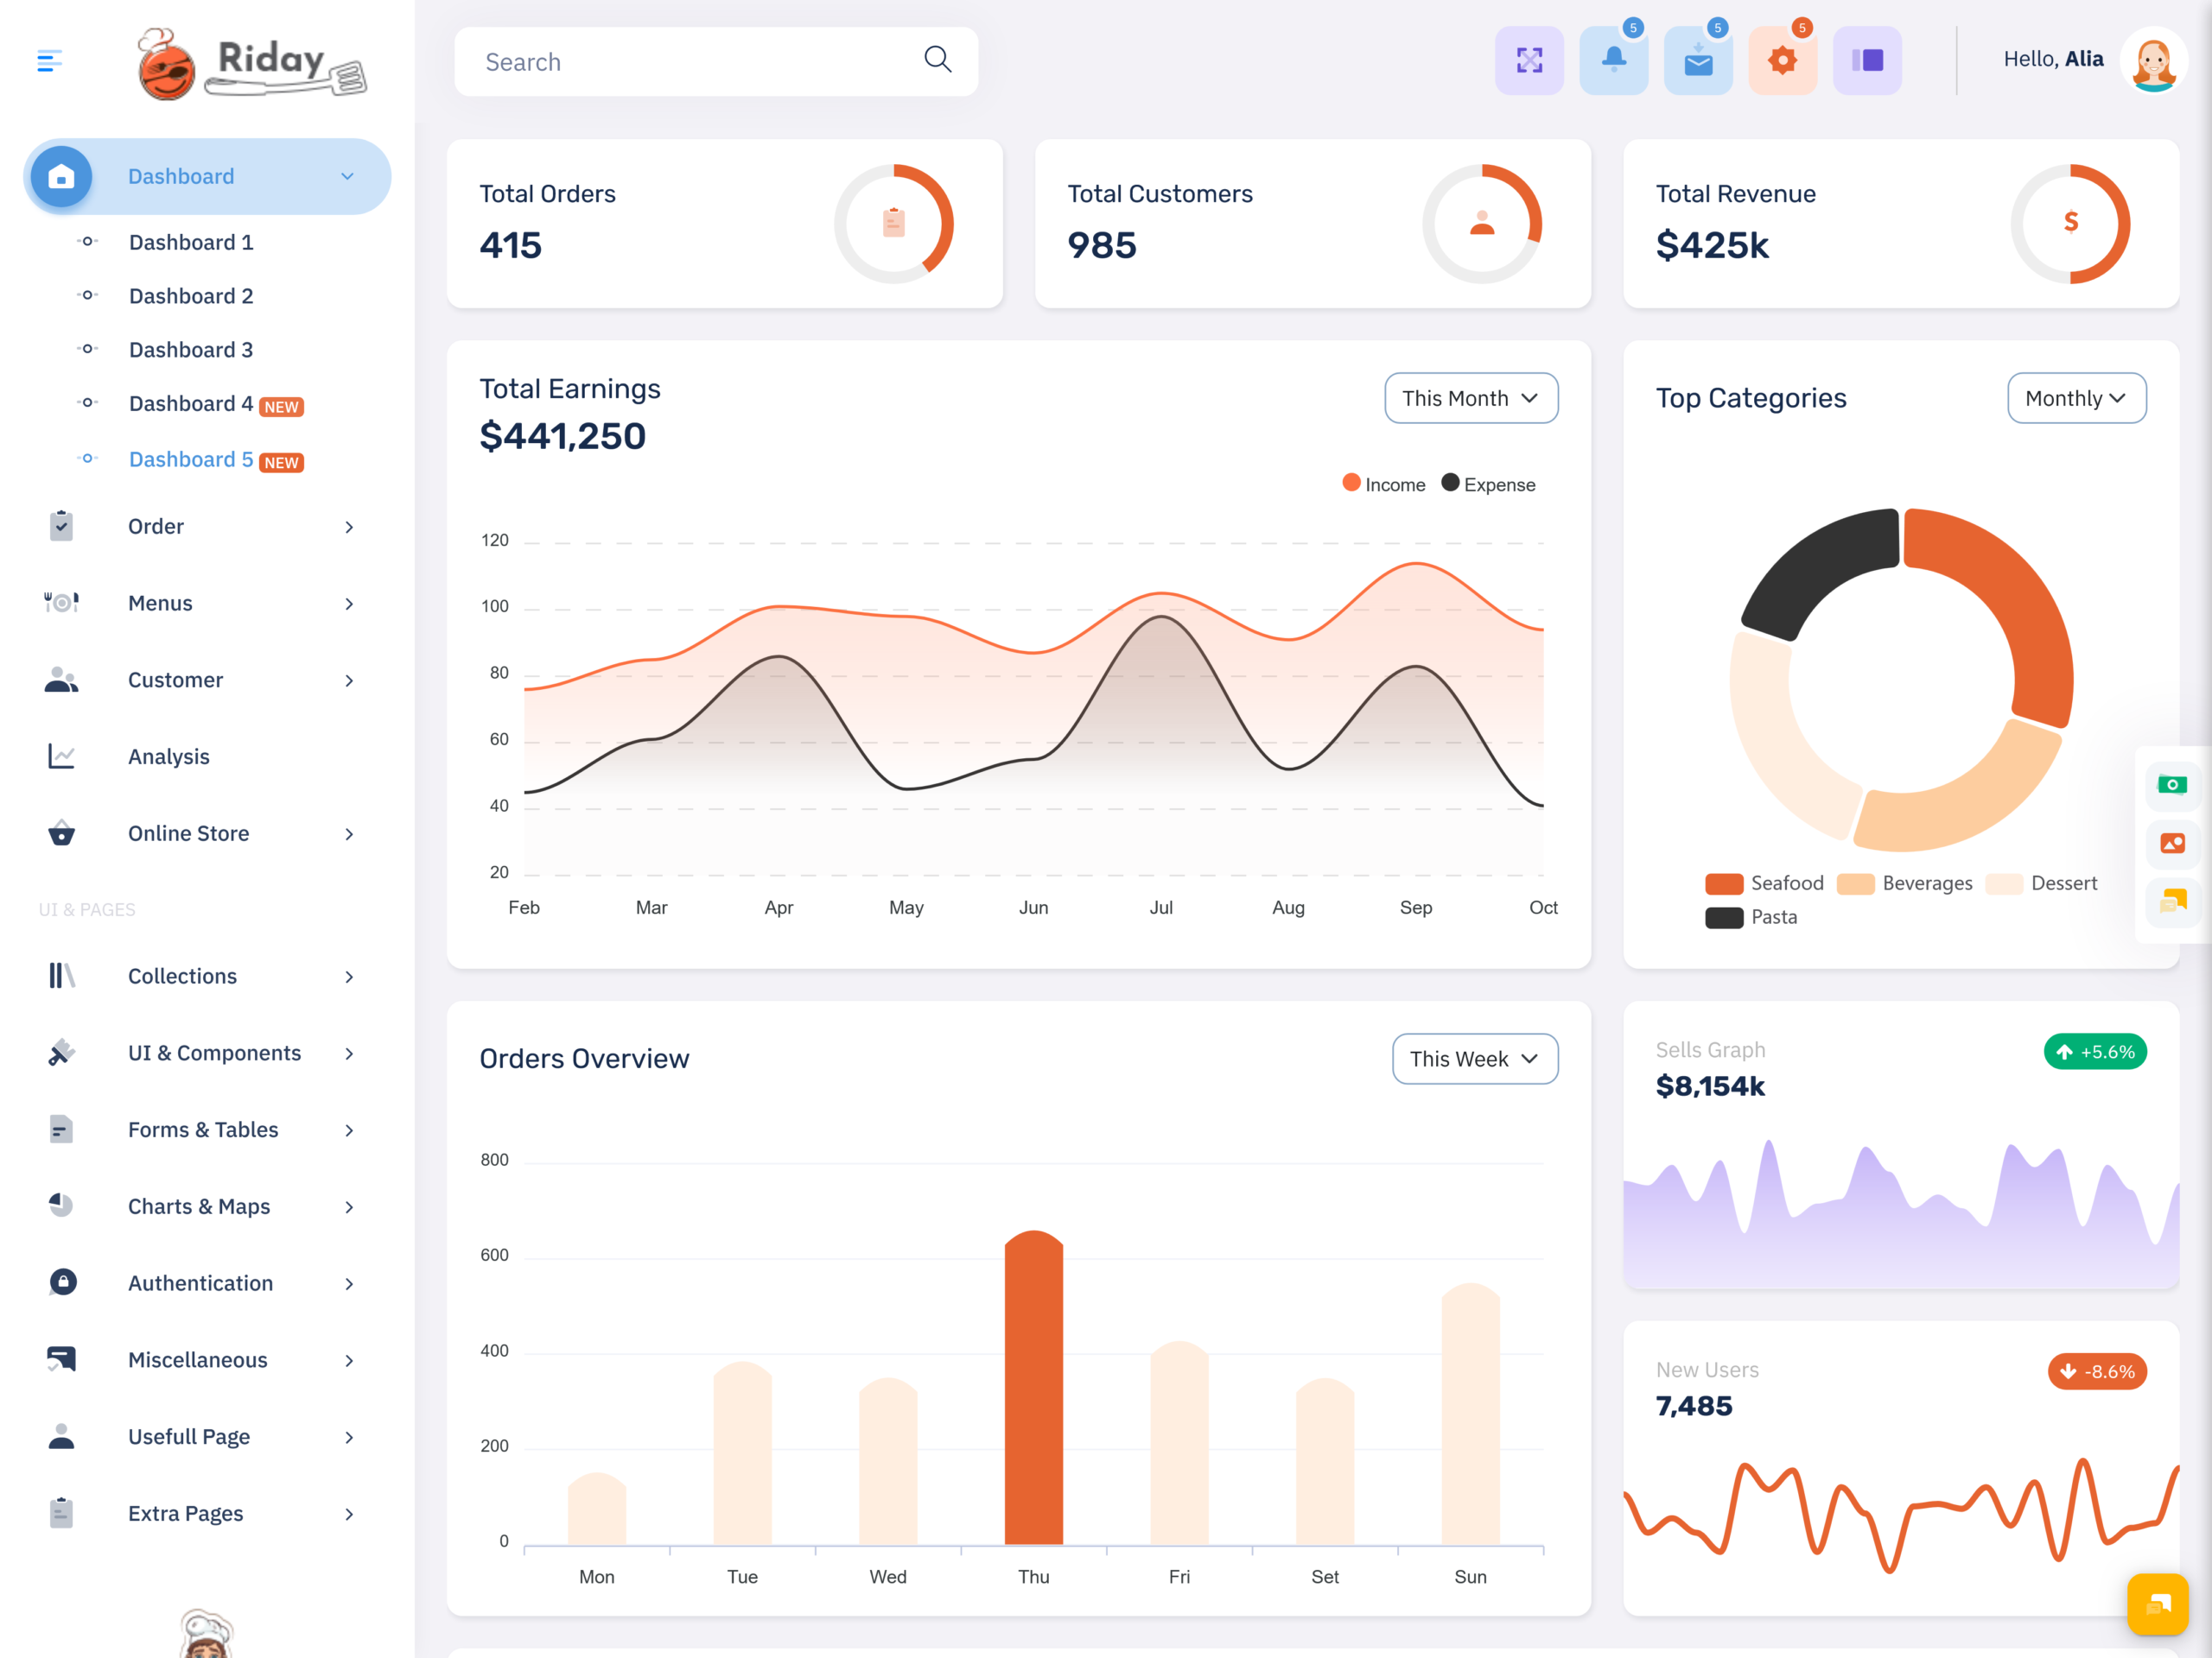Viewport: 2212px width, 1658px height.
Task: Click the Total Orders progress ring
Action: tap(894, 223)
